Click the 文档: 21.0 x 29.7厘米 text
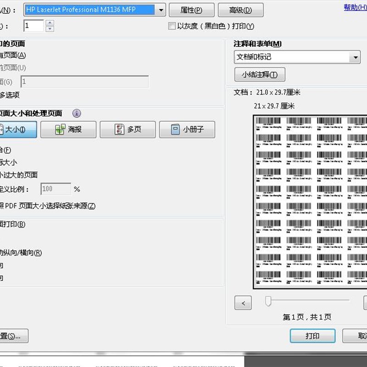The width and height of the screenshot is (367, 367). tap(267, 92)
